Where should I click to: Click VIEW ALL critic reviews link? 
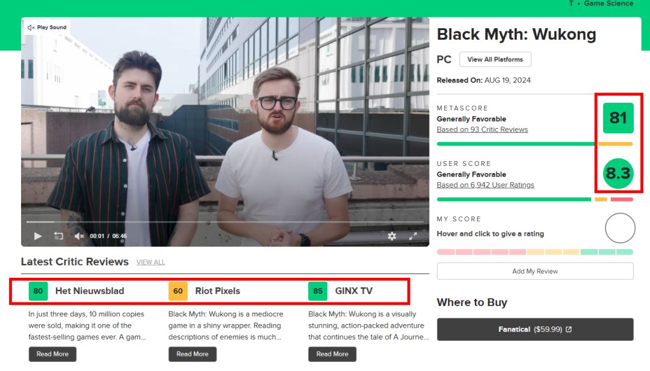point(150,262)
